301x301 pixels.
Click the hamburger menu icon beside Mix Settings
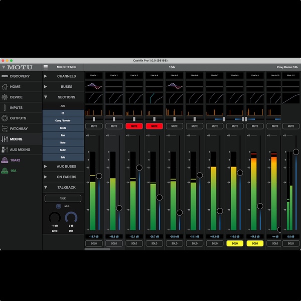pyautogui.click(x=46, y=67)
